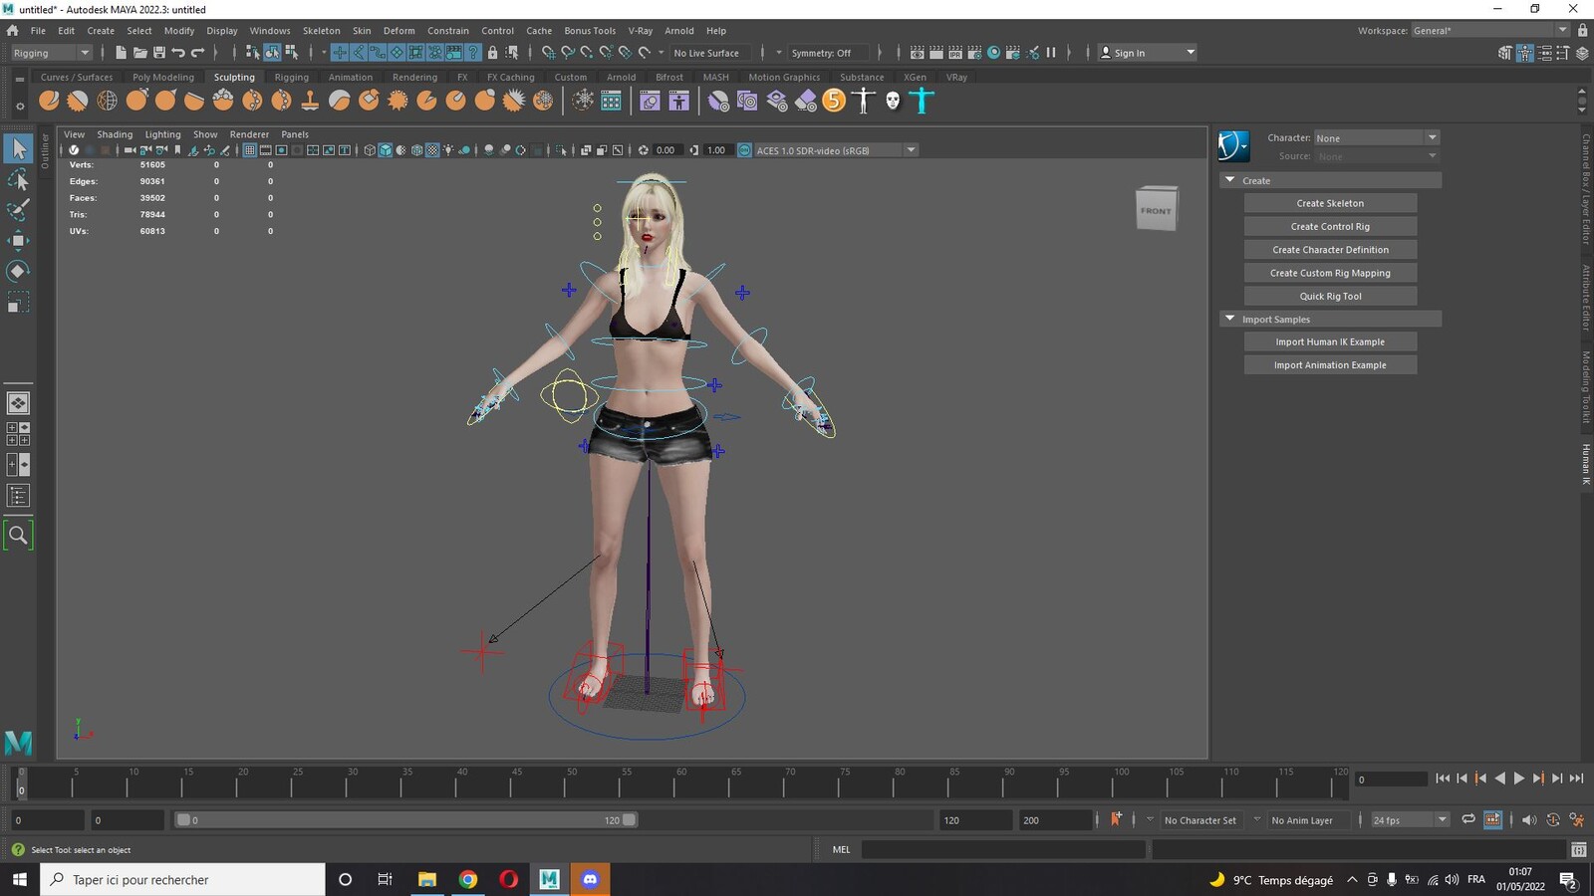Toggle the loop playback mode button

click(x=1468, y=819)
